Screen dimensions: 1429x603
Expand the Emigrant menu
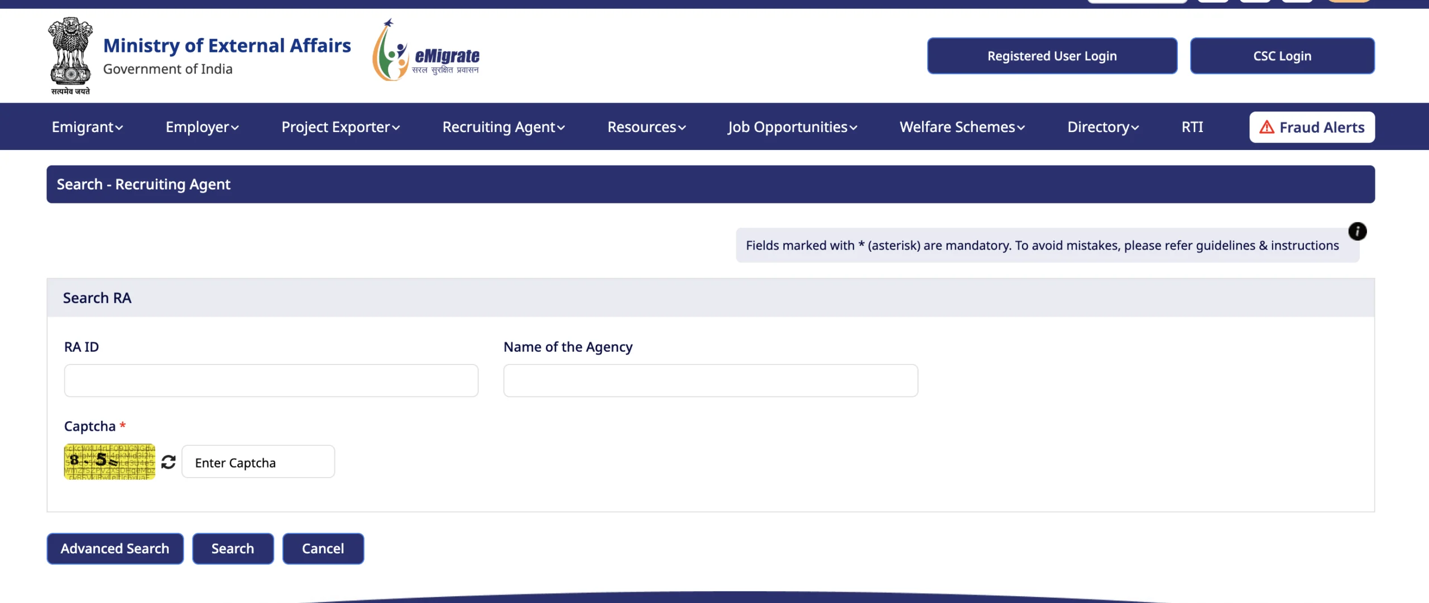tap(87, 127)
